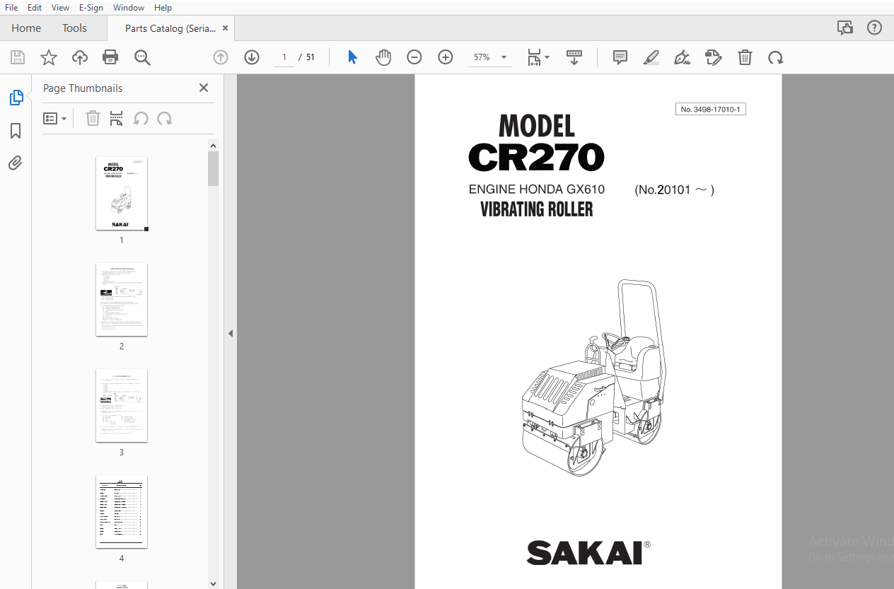Enable scrolling mode icon

click(x=574, y=57)
